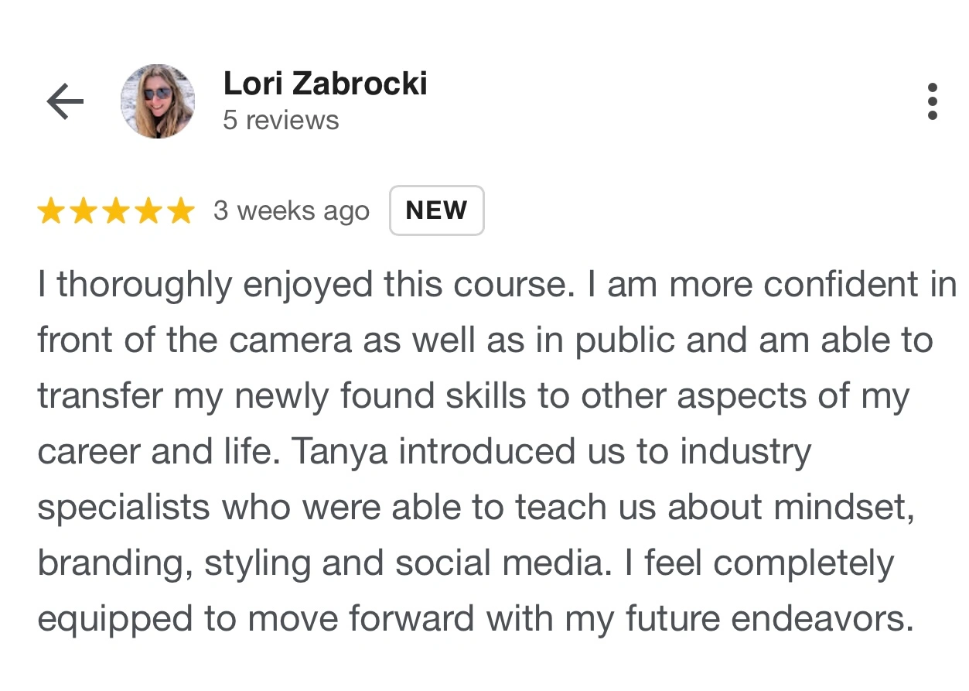Go back using the left arrow
The height and width of the screenshot is (691, 969).
coord(65,101)
